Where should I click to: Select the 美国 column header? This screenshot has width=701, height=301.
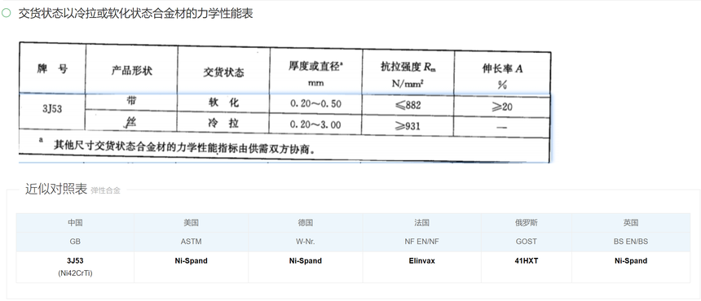click(x=191, y=223)
